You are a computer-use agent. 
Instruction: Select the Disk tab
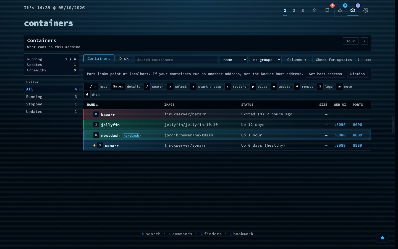click(x=124, y=58)
